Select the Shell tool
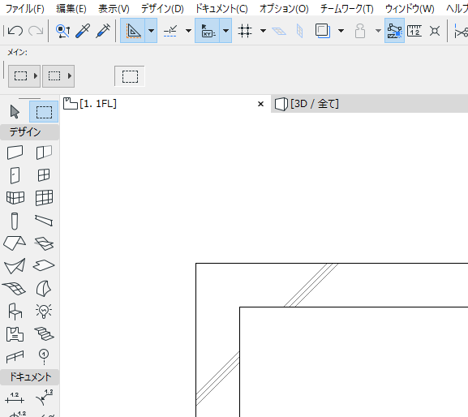Image resolution: width=468 pixels, height=417 pixels. 15,266
